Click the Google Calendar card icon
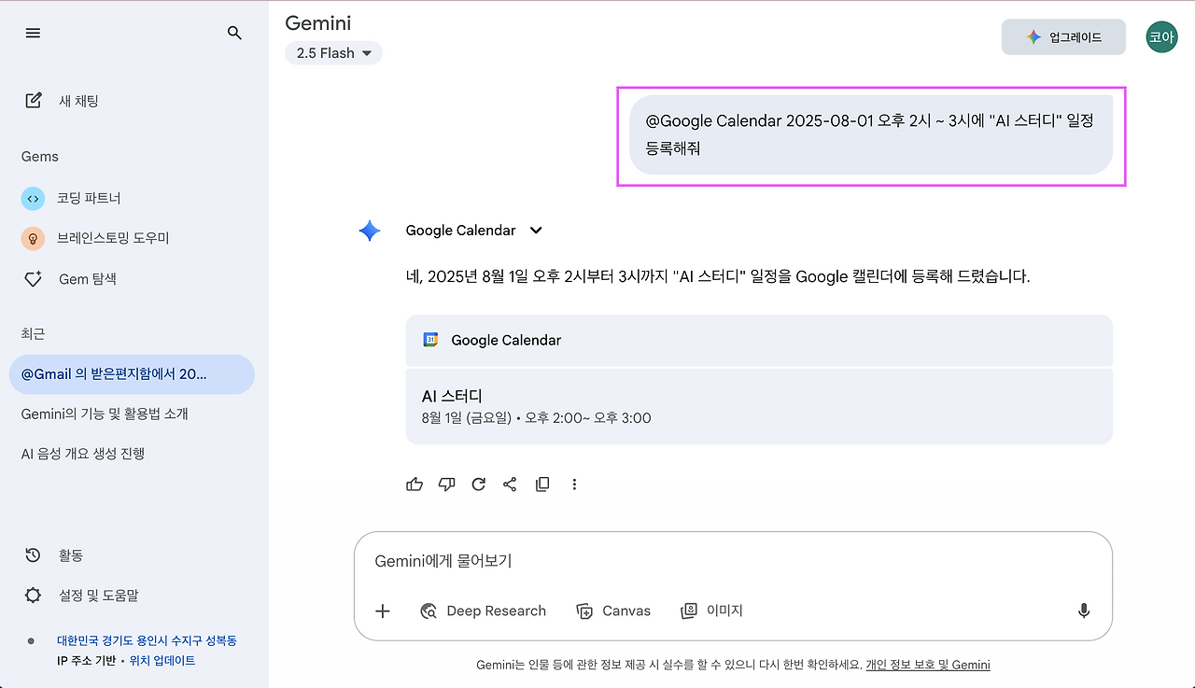 (430, 340)
